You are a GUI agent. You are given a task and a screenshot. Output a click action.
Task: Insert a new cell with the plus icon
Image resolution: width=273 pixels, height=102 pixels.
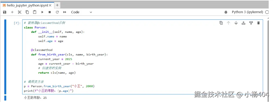[x=12, y=12]
